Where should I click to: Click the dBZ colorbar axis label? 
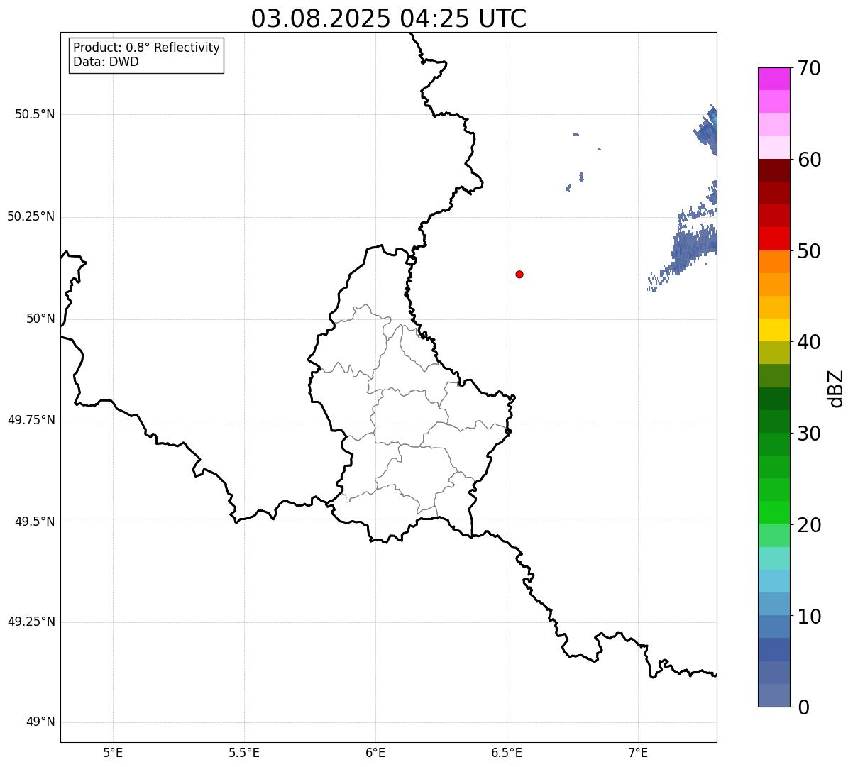[836, 387]
